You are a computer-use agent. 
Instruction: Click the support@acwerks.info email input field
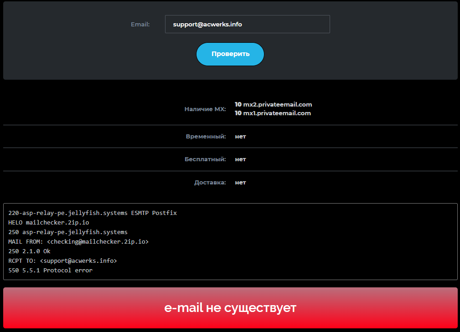(247, 24)
